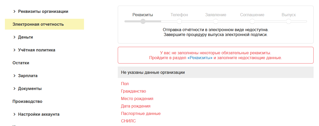Image resolution: width=319 pixels, height=126 pixels.
Task: Go to Производство section
Action: (27, 101)
